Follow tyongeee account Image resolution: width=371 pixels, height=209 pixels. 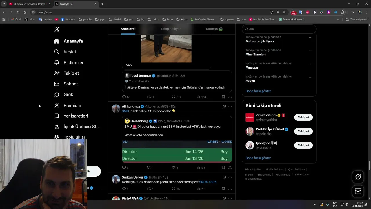303,145
